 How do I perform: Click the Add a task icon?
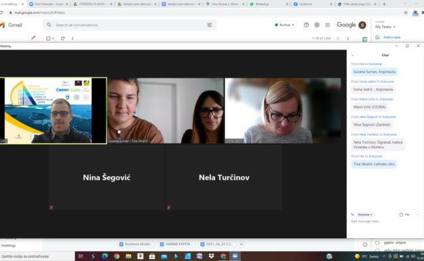pyautogui.click(x=379, y=37)
